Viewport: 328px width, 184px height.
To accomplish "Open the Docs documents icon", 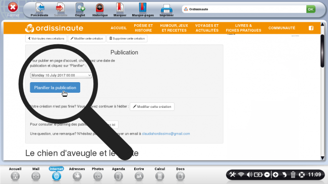I will [180, 176].
